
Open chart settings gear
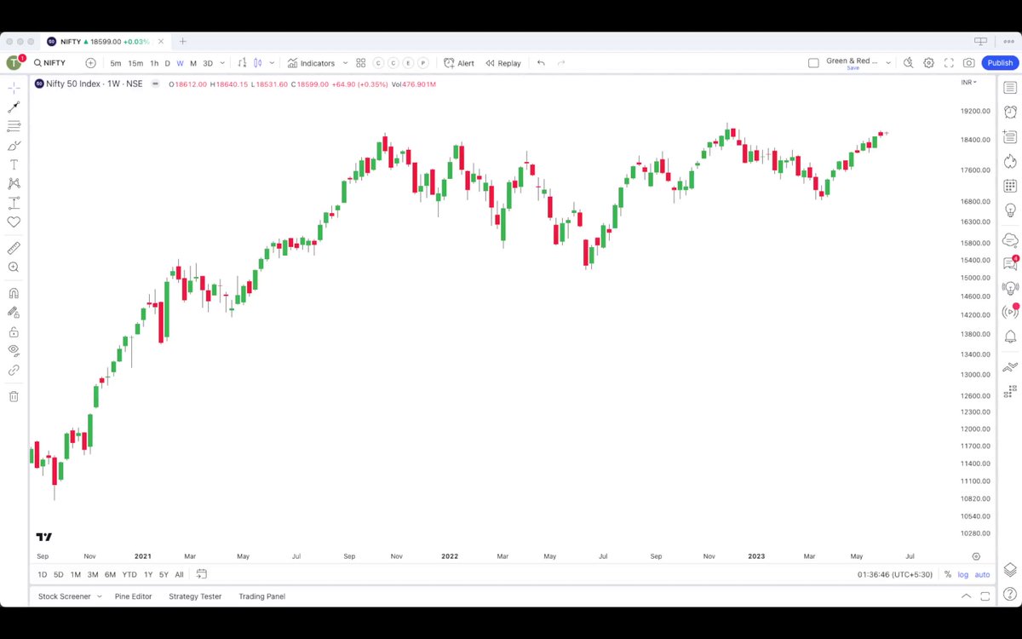[928, 63]
